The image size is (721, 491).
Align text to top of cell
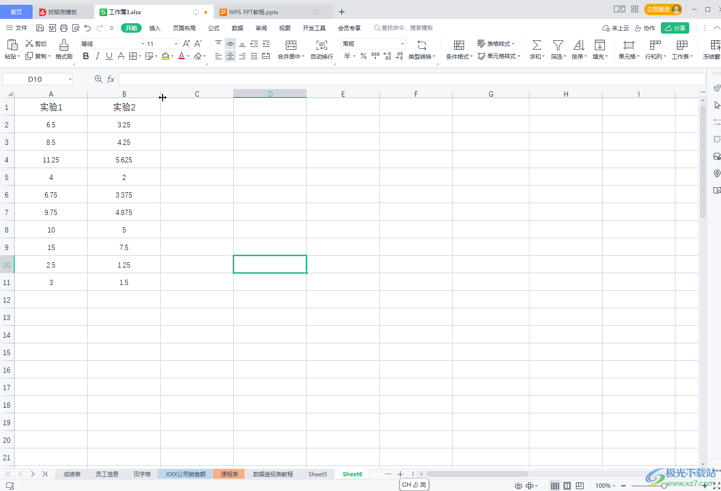click(x=219, y=44)
